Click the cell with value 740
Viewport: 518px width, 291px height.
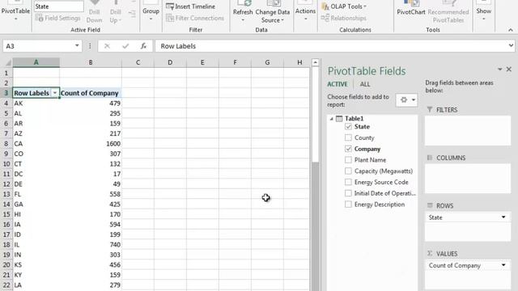pyautogui.click(x=91, y=244)
